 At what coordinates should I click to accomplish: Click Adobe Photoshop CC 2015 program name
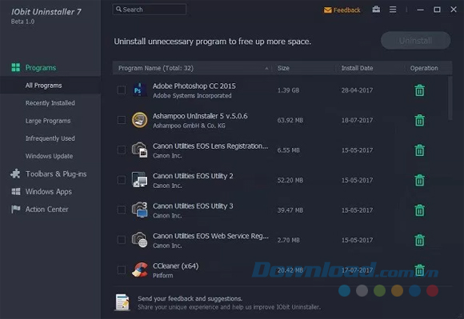tap(194, 86)
